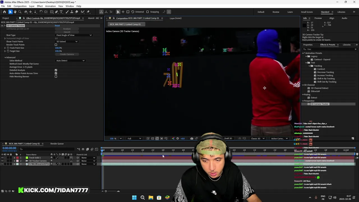Click the Draft 3D button
359x202 pixels.
228,139
